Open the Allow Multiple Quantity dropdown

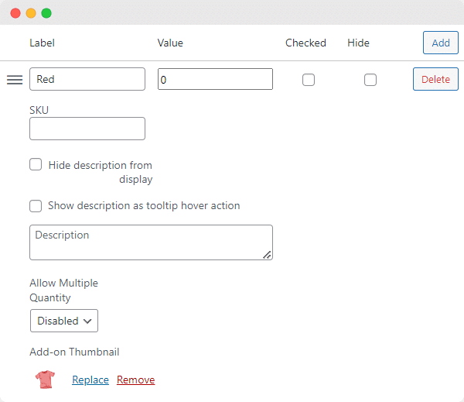(64, 321)
